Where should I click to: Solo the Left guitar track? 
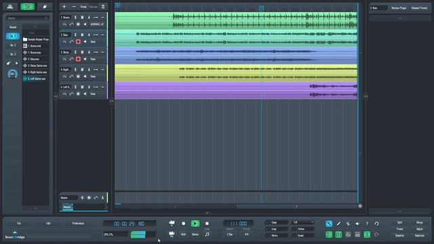click(x=75, y=87)
